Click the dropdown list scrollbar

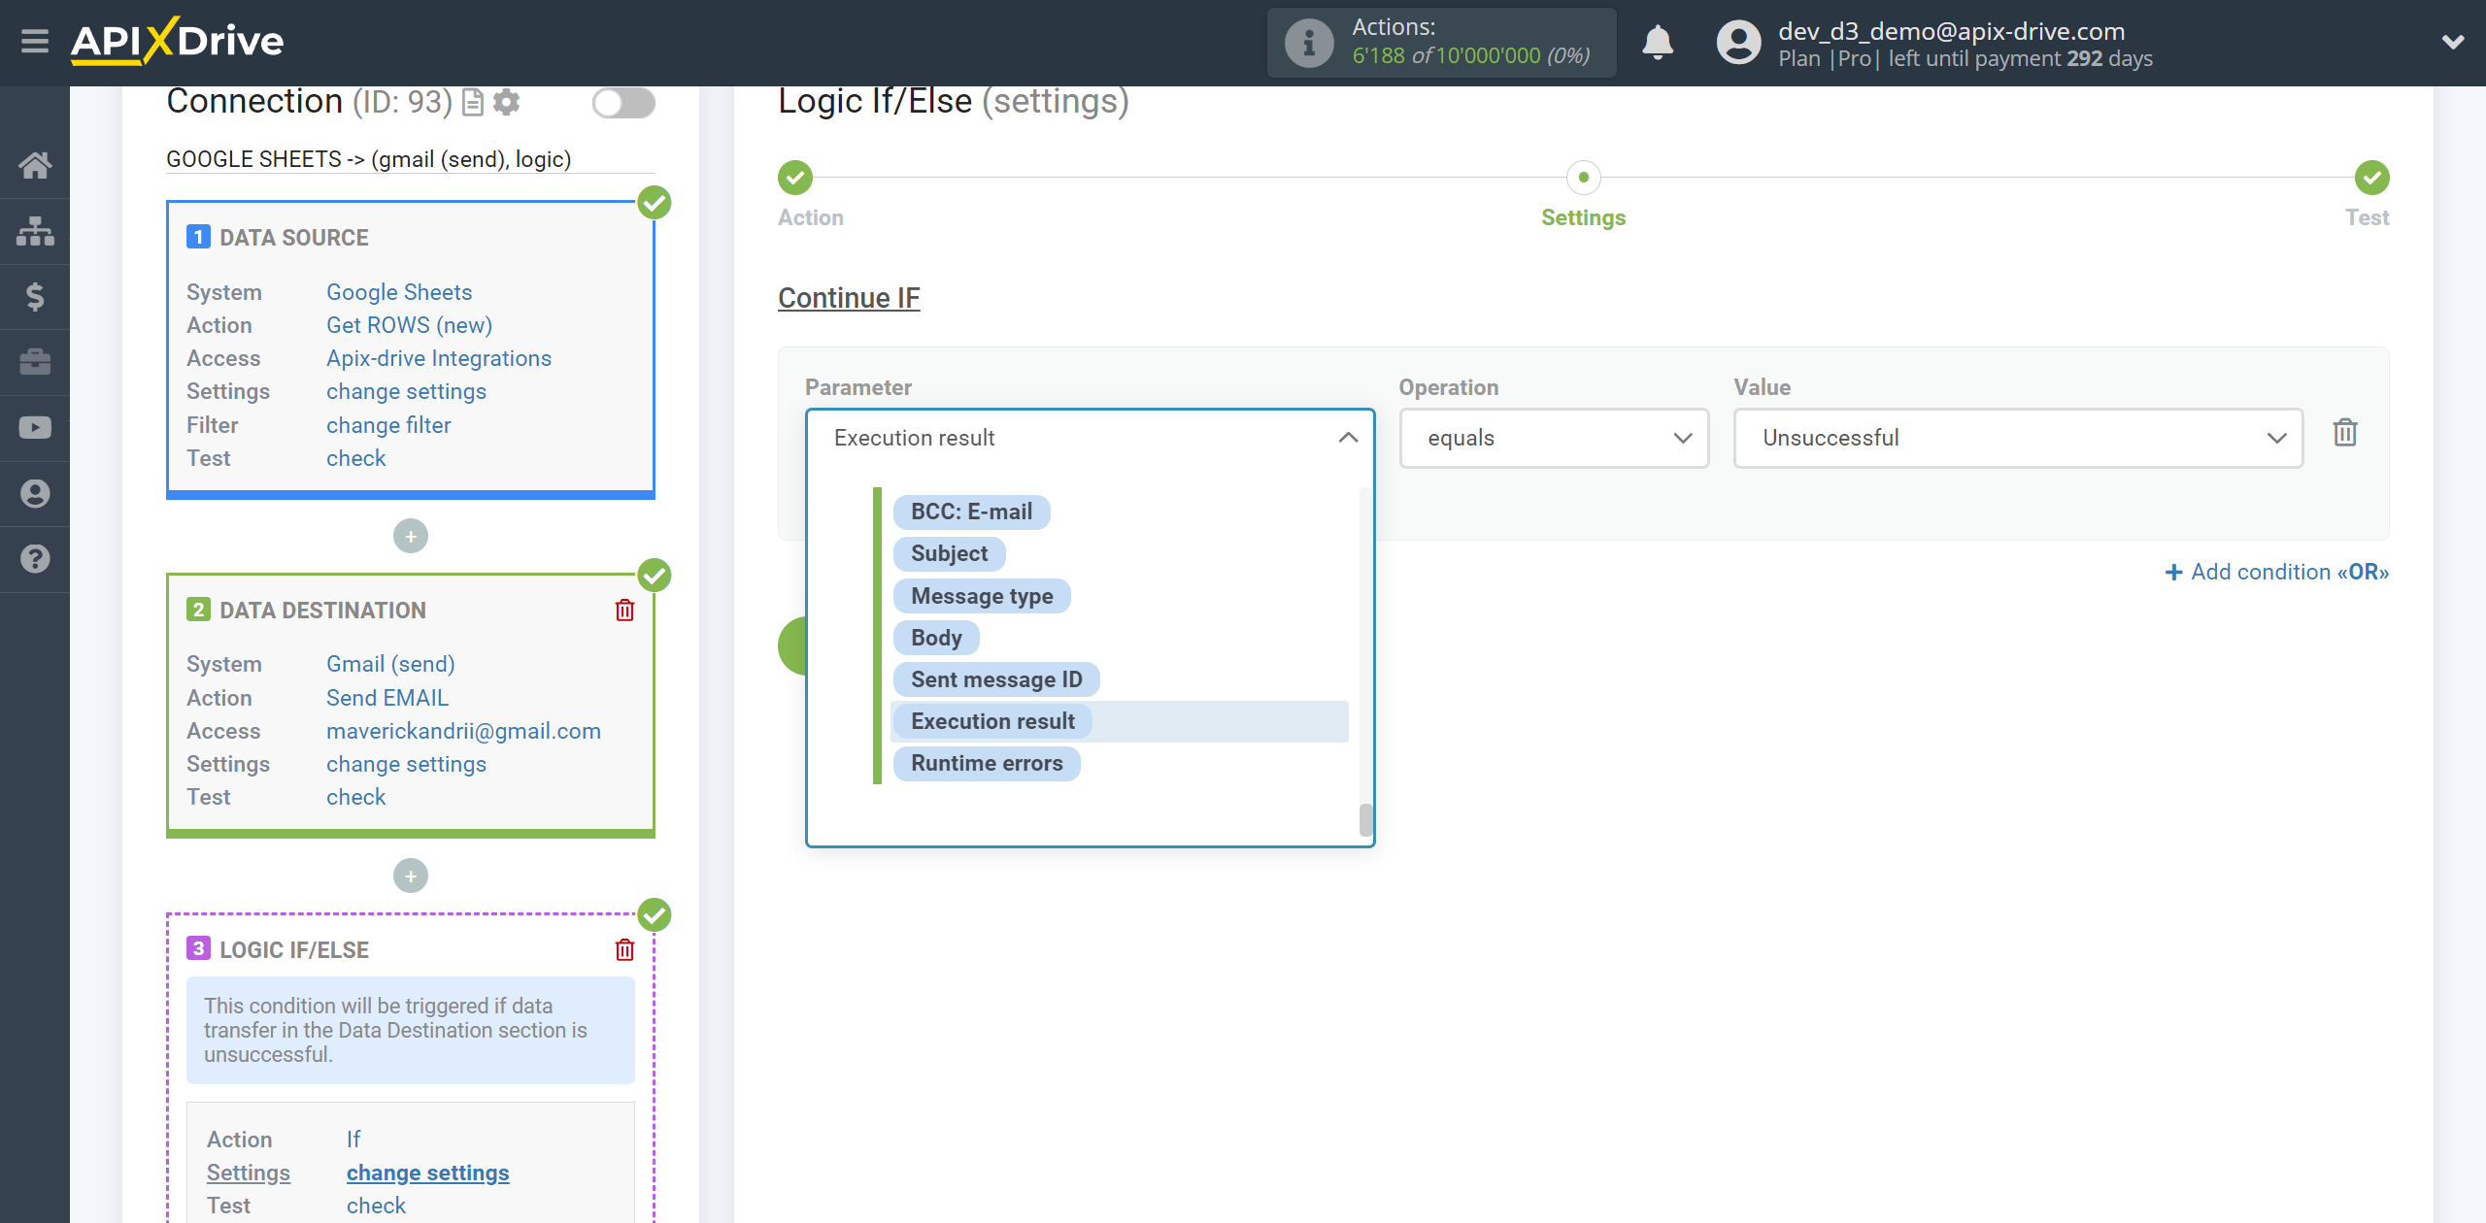(x=1365, y=819)
